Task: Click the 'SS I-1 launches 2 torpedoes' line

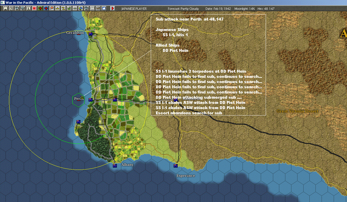Action: pos(201,71)
